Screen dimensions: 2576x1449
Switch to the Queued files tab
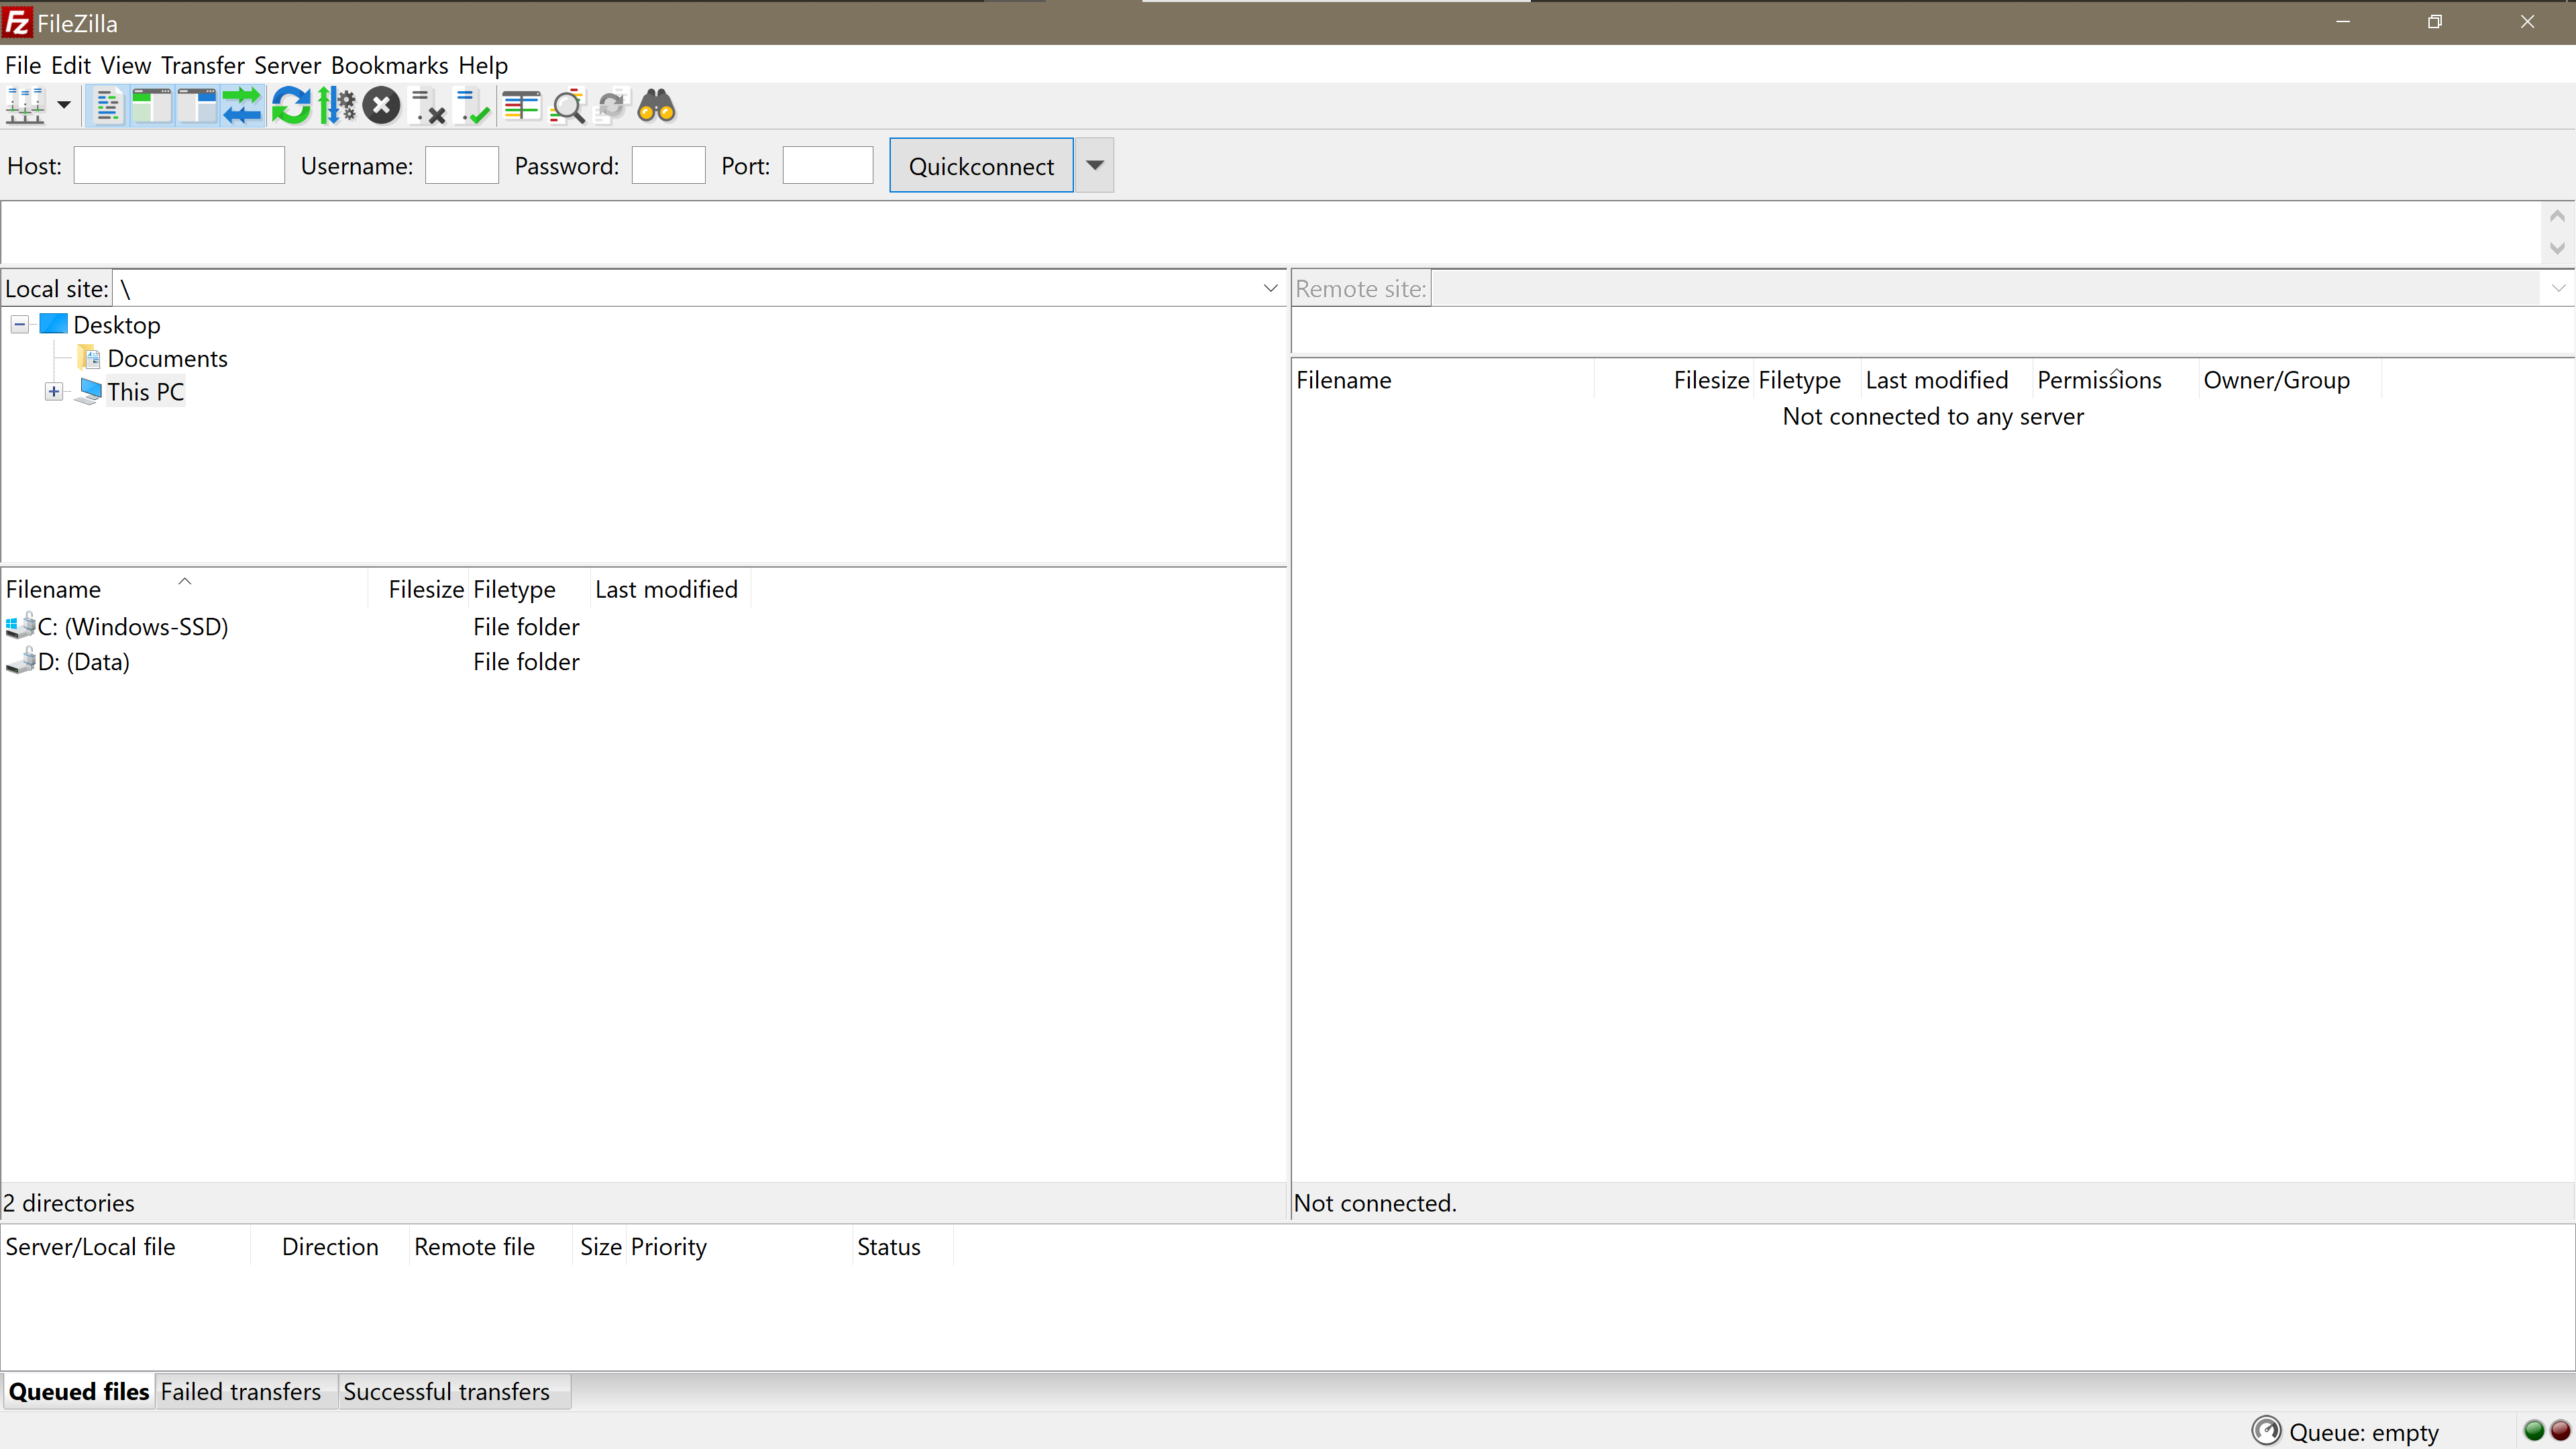click(x=79, y=1391)
